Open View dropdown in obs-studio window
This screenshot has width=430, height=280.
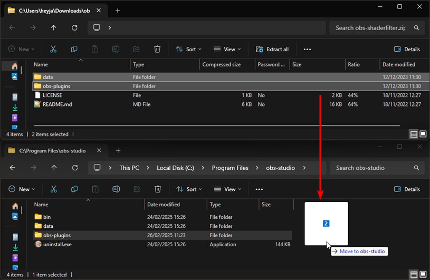click(228, 189)
